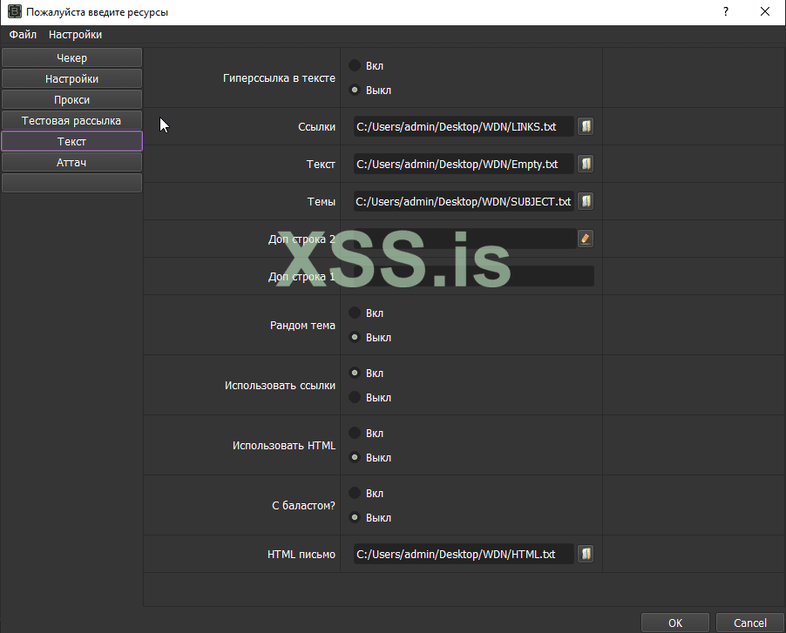
Task: Confirm with the OK button
Action: (x=675, y=623)
